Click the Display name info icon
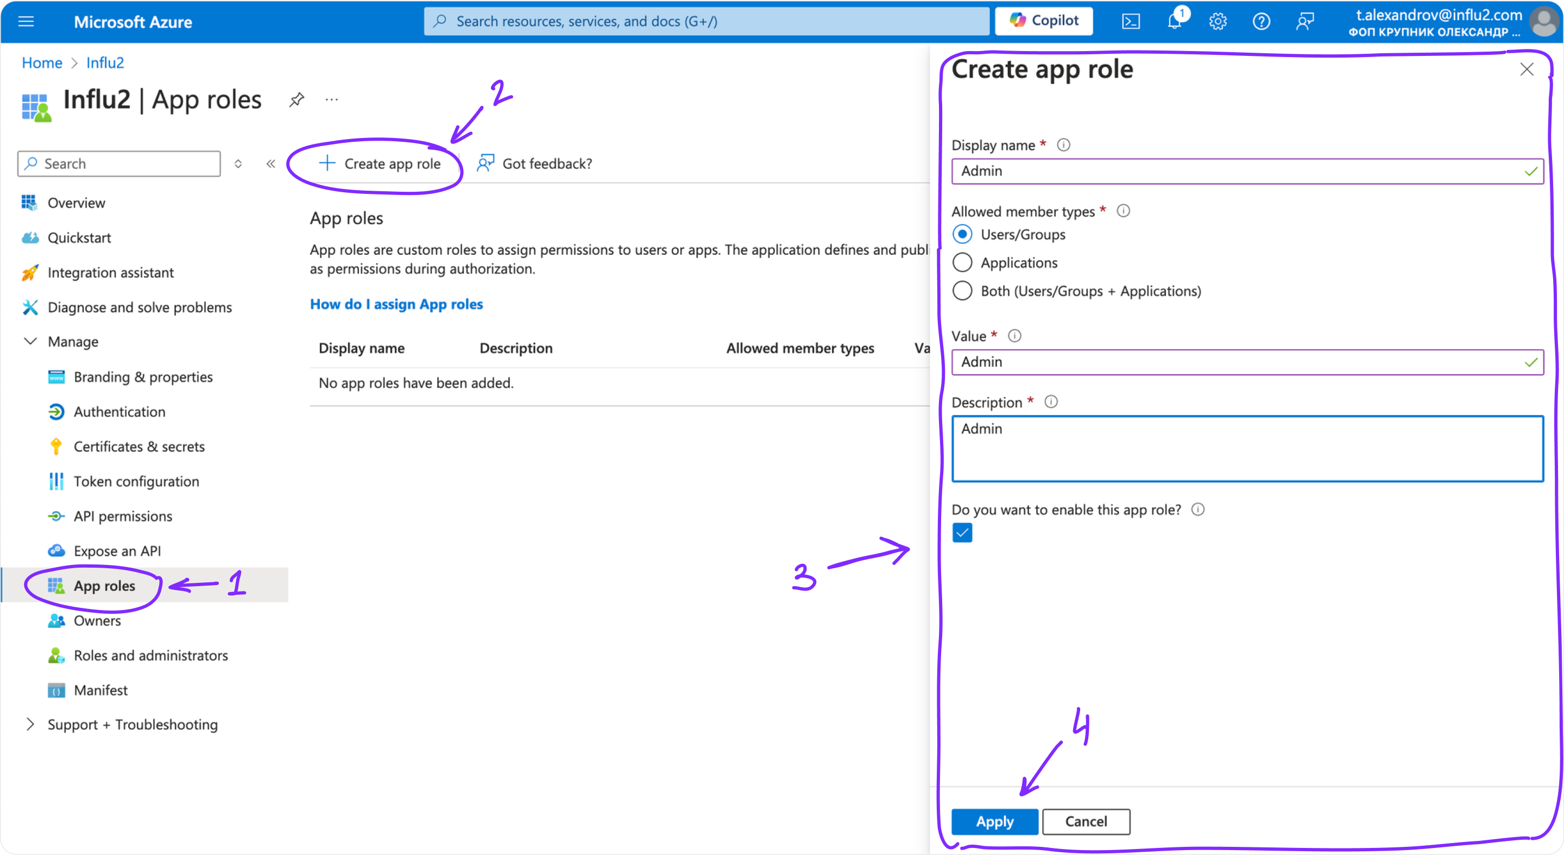The width and height of the screenshot is (1564, 855). point(1063,145)
